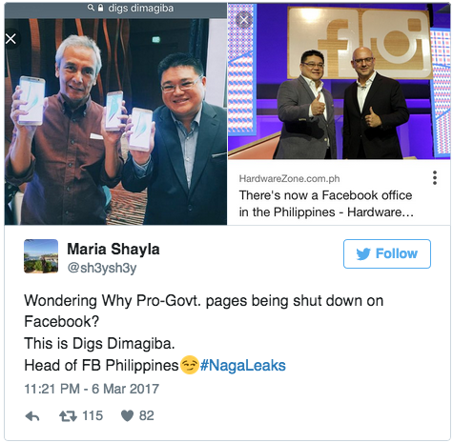Screen dimensions: 453x443
Task: Follow Maria Shayla on Twitter
Action: 387,253
